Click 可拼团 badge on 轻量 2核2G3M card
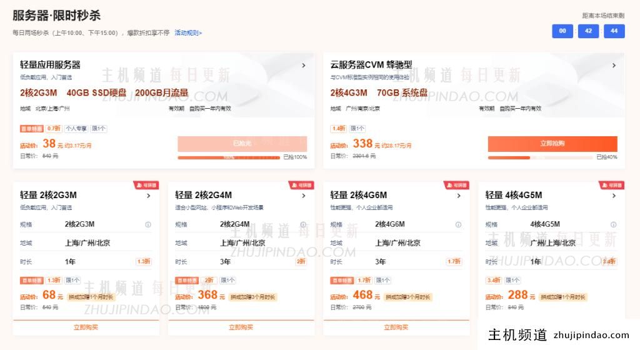This screenshot has height=350, width=640. 146,185
